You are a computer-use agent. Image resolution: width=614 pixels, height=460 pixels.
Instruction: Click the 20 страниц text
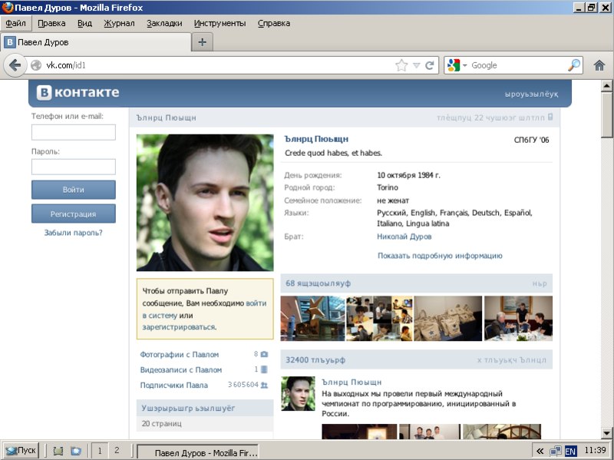(161, 424)
